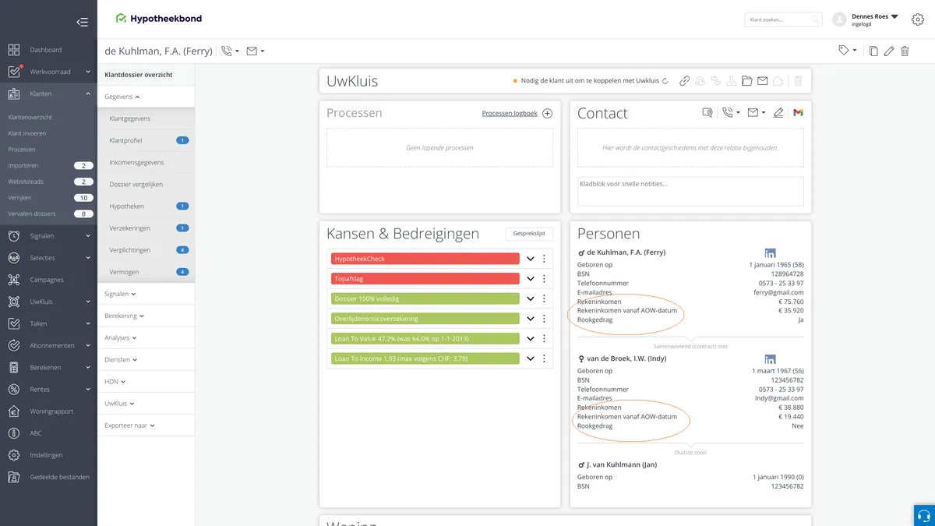Copy the client dossier with the duplicate icon

pos(873,51)
